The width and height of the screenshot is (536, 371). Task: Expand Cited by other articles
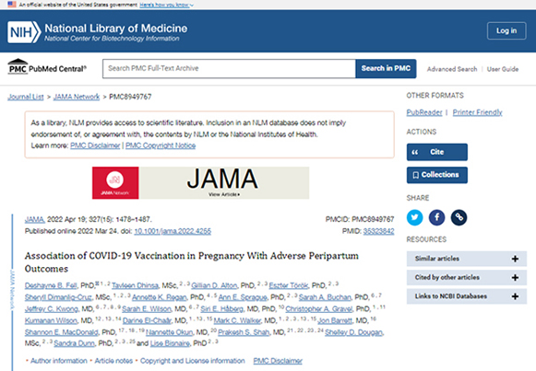[467, 278]
